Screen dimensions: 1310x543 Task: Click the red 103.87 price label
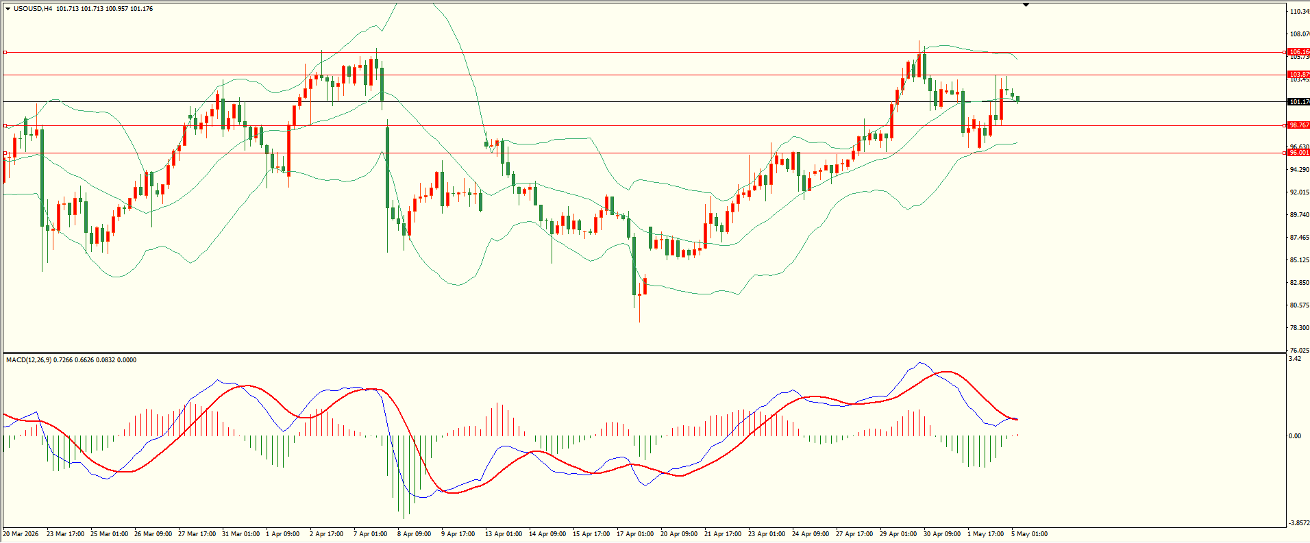(x=1299, y=75)
